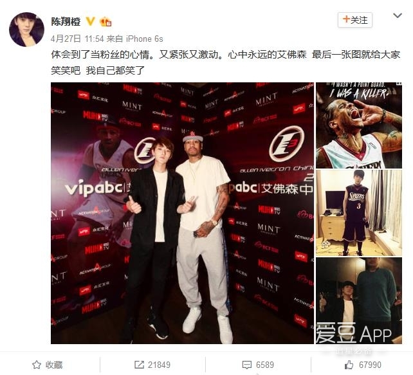This screenshot has width=413, height=375.
Task: Click the repost icon beside 21849
Action: 139,365
